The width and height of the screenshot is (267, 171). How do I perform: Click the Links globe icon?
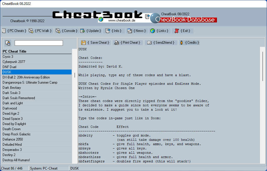click(x=152, y=31)
